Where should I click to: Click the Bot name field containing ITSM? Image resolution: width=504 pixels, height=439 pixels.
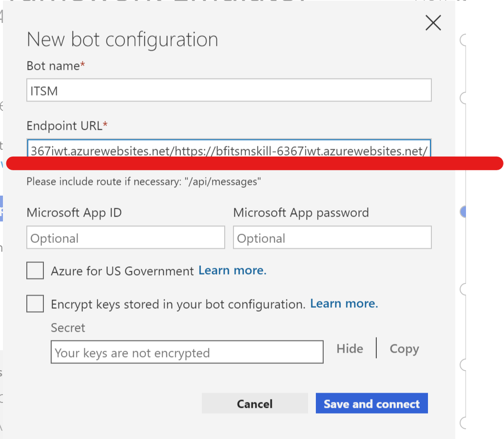tap(229, 90)
